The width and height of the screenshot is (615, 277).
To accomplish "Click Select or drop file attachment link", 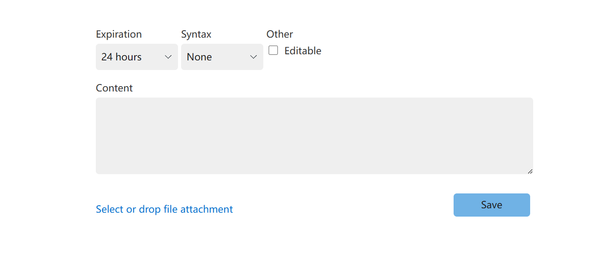I will pyautogui.click(x=164, y=209).
